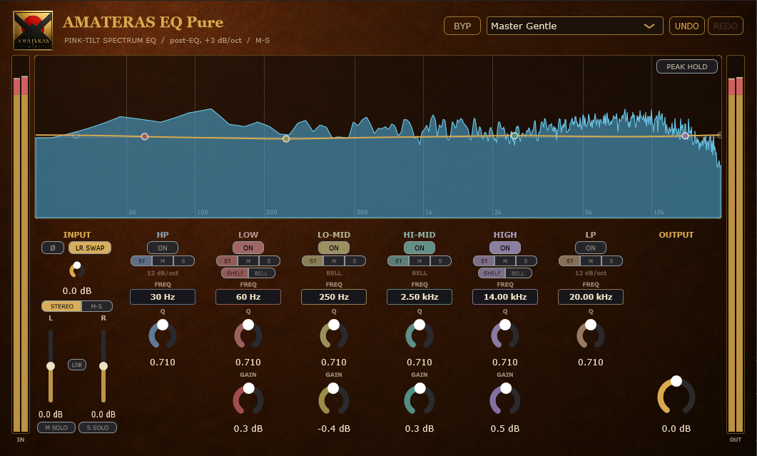Click the LO-MID gain value -0.4 dB
Viewport: 757px width, 456px height.
point(334,428)
